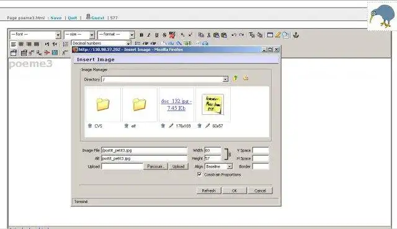Open the doc_132.jpg file link

(x=176, y=104)
